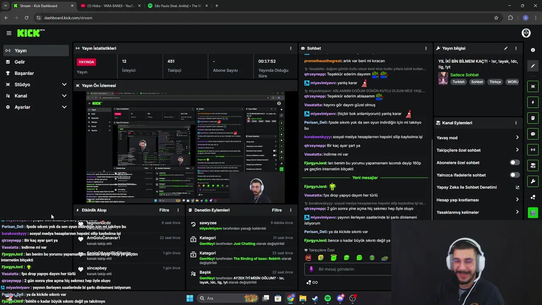Image resolution: width=542 pixels, height=305 pixels.
Task: Click the Sadece Sohbet category link
Action: click(465, 75)
